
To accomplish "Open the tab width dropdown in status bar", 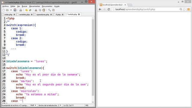I will tap(50, 105).
